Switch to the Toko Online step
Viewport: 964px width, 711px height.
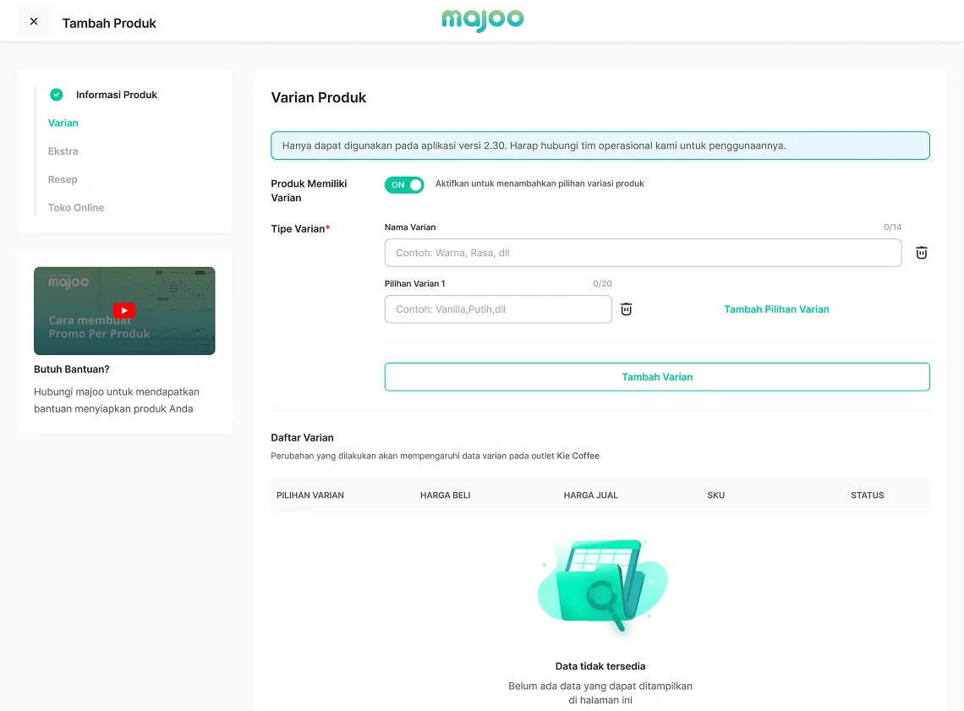(x=76, y=208)
